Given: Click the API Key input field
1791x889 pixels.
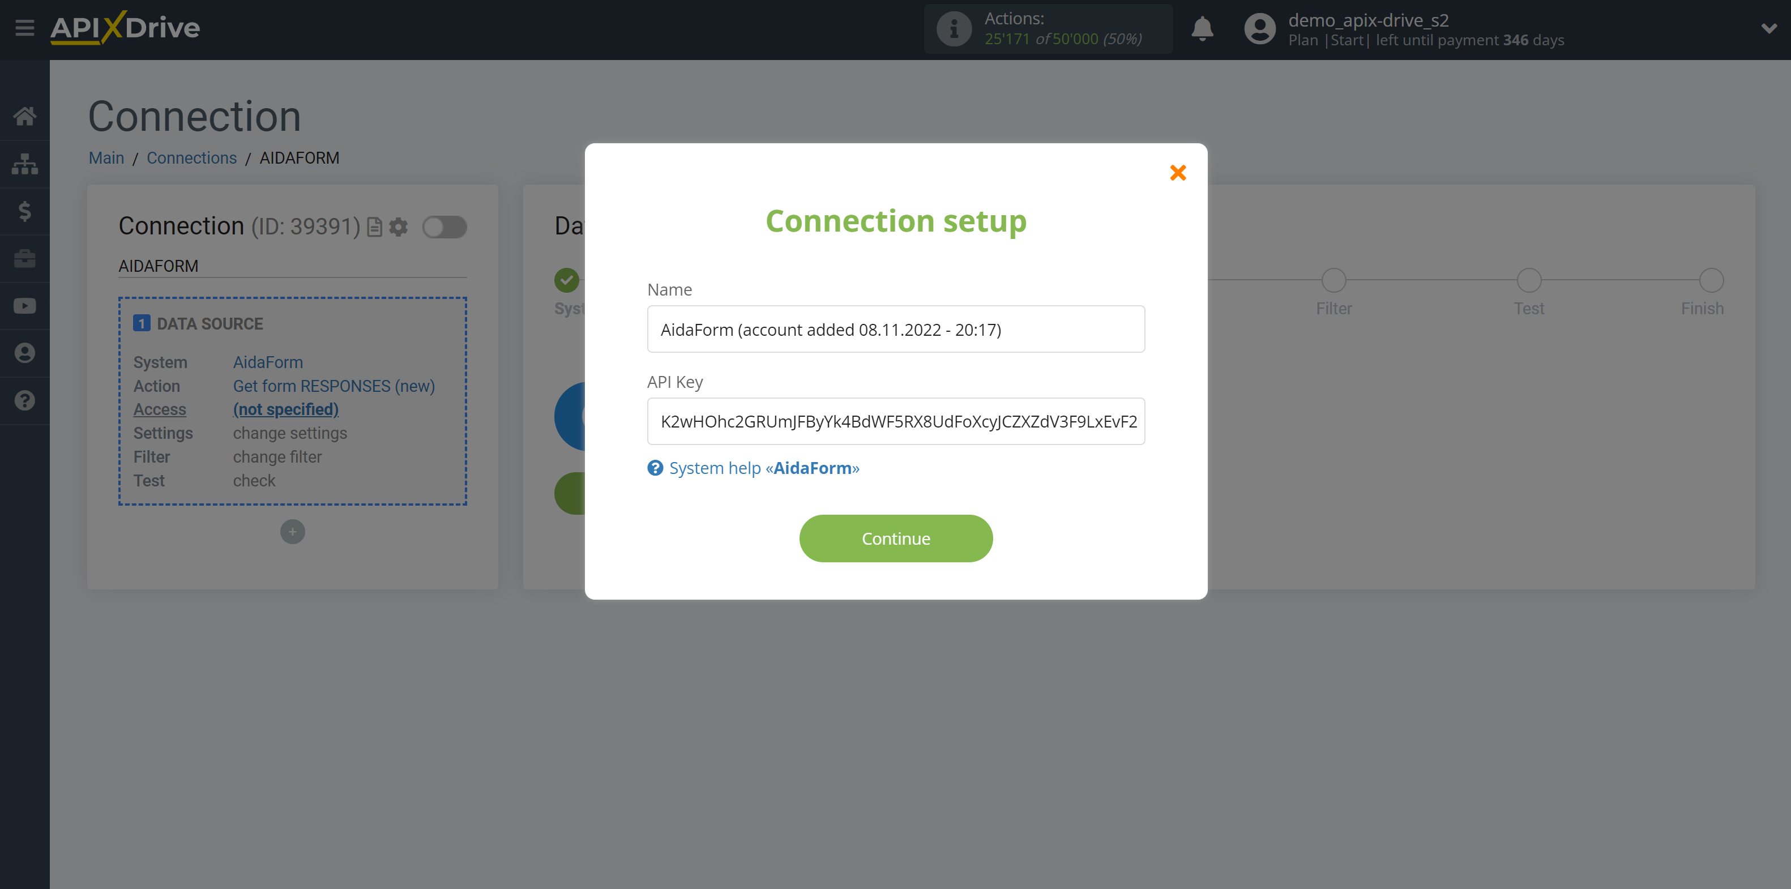Looking at the screenshot, I should click(x=897, y=422).
